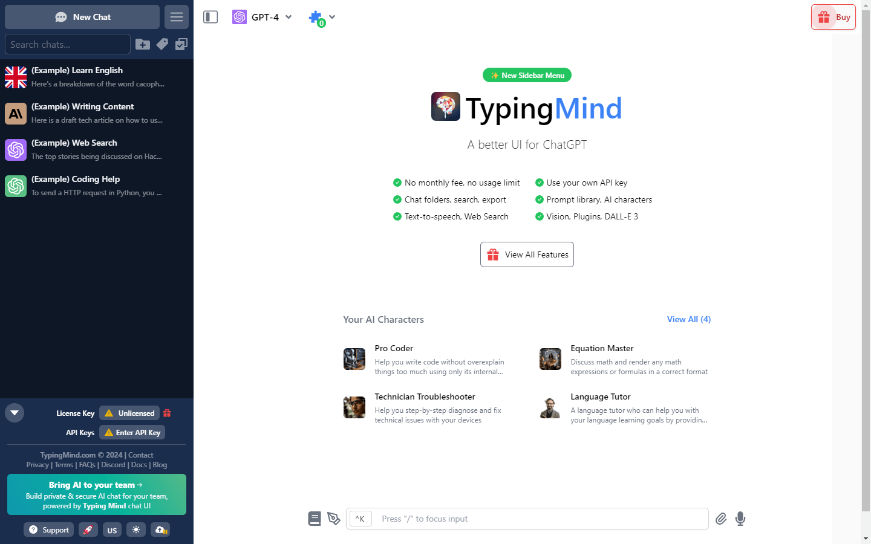Select the Pro Coder character
The image size is (871, 544).
(x=429, y=360)
